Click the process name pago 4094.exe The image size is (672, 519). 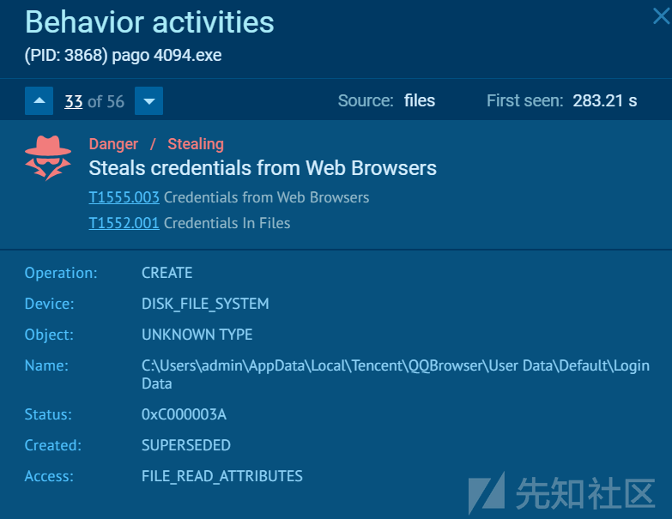pos(166,55)
